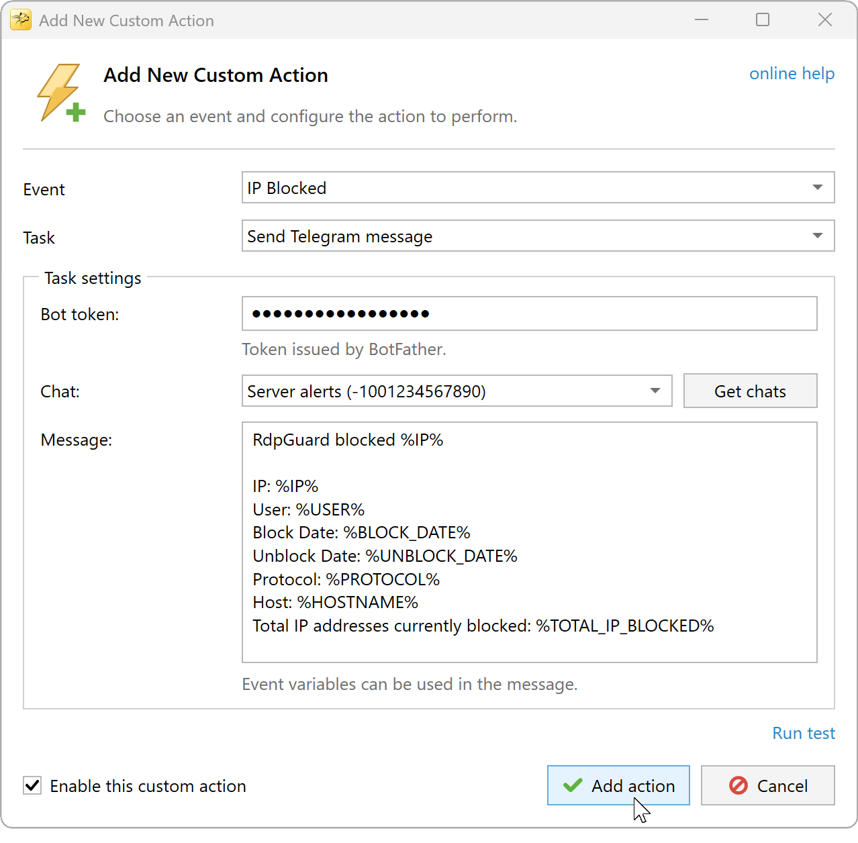Maximize the Add New Custom Action window
This screenshot has height=843, width=858.
pyautogui.click(x=763, y=20)
